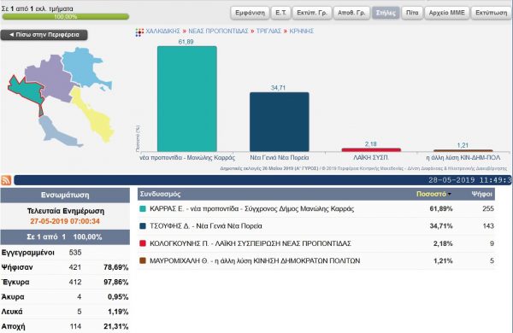This screenshot has width=513, height=333.
Task: Click the teal swatch next to ΚΑΡΡΑΣ Ε.
Action: pyautogui.click(x=142, y=209)
